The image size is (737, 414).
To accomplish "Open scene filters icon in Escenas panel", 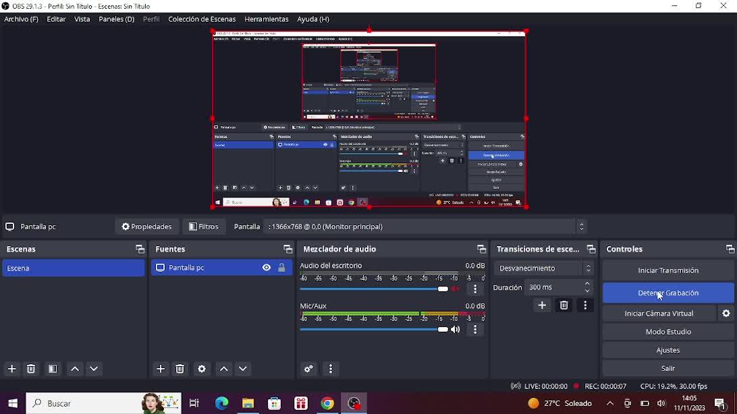I will coord(53,369).
